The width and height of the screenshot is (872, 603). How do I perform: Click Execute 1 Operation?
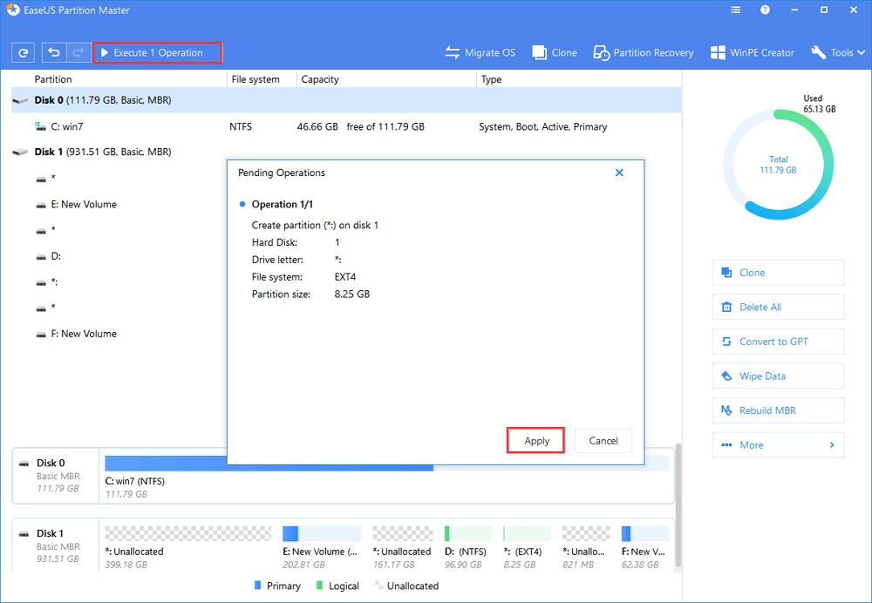point(158,53)
